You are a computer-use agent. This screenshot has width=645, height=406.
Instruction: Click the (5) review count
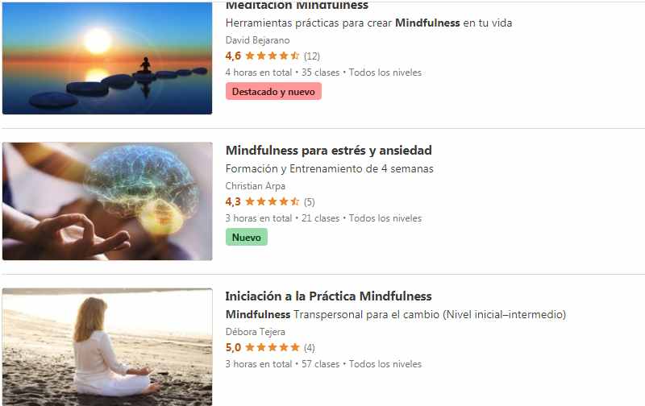(x=310, y=201)
